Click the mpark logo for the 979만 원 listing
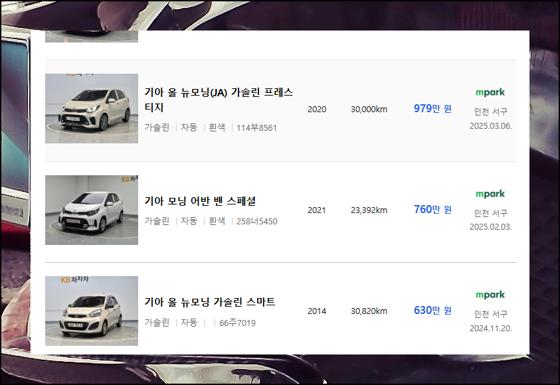Image resolution: width=560 pixels, height=385 pixels. [490, 92]
